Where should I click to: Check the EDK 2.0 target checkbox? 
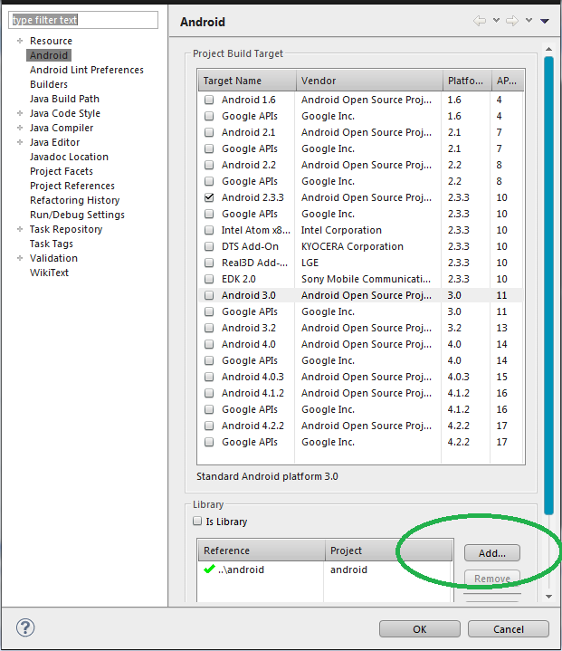pos(209,279)
